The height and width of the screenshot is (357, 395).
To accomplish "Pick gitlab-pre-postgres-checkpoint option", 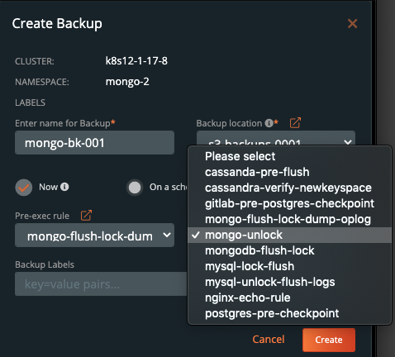I will tap(289, 203).
